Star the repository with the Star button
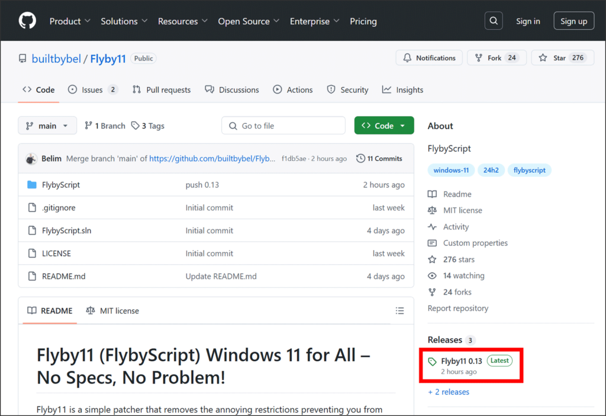The width and height of the screenshot is (606, 416). tap(563, 58)
